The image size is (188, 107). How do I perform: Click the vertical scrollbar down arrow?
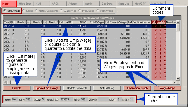[x=178, y=78]
